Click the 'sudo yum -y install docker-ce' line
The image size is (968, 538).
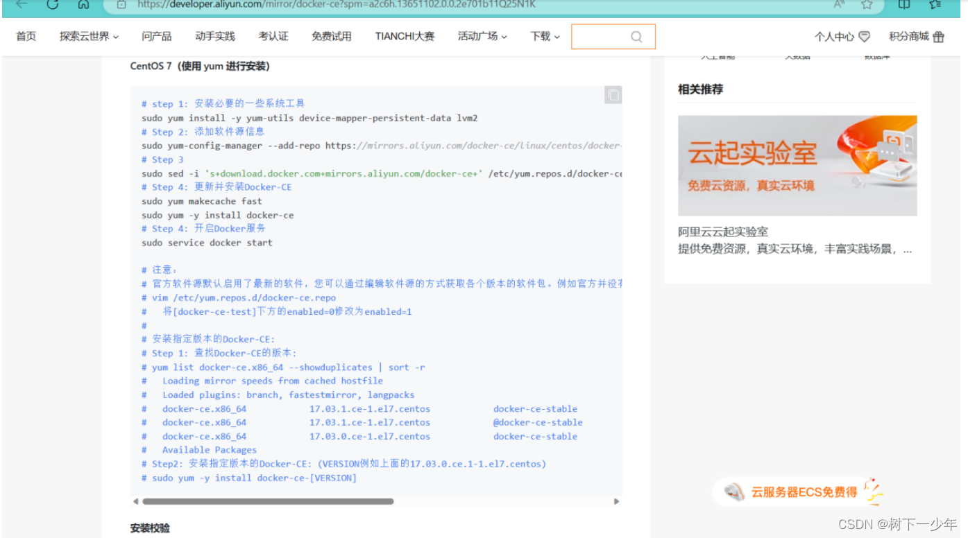(218, 215)
